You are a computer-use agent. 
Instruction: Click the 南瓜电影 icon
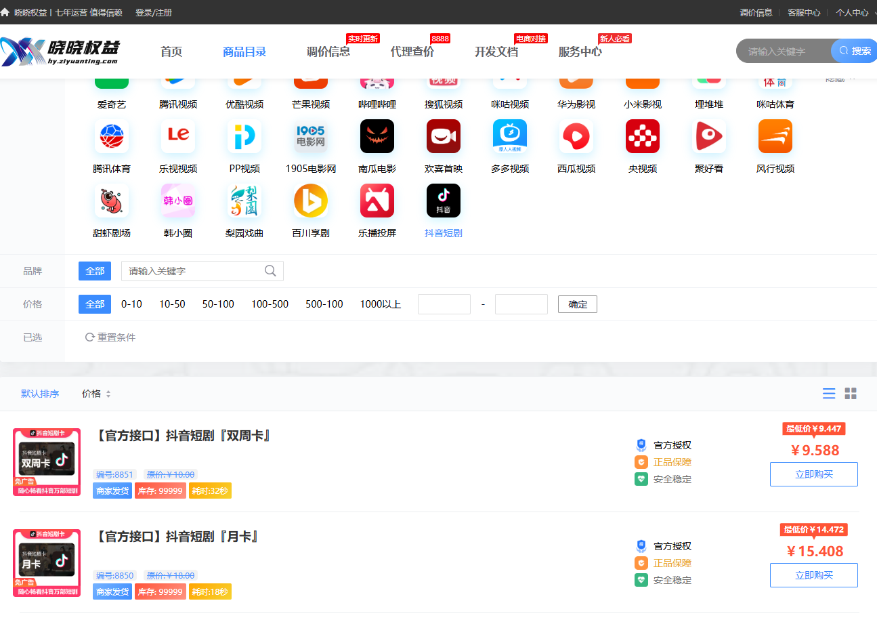(377, 137)
